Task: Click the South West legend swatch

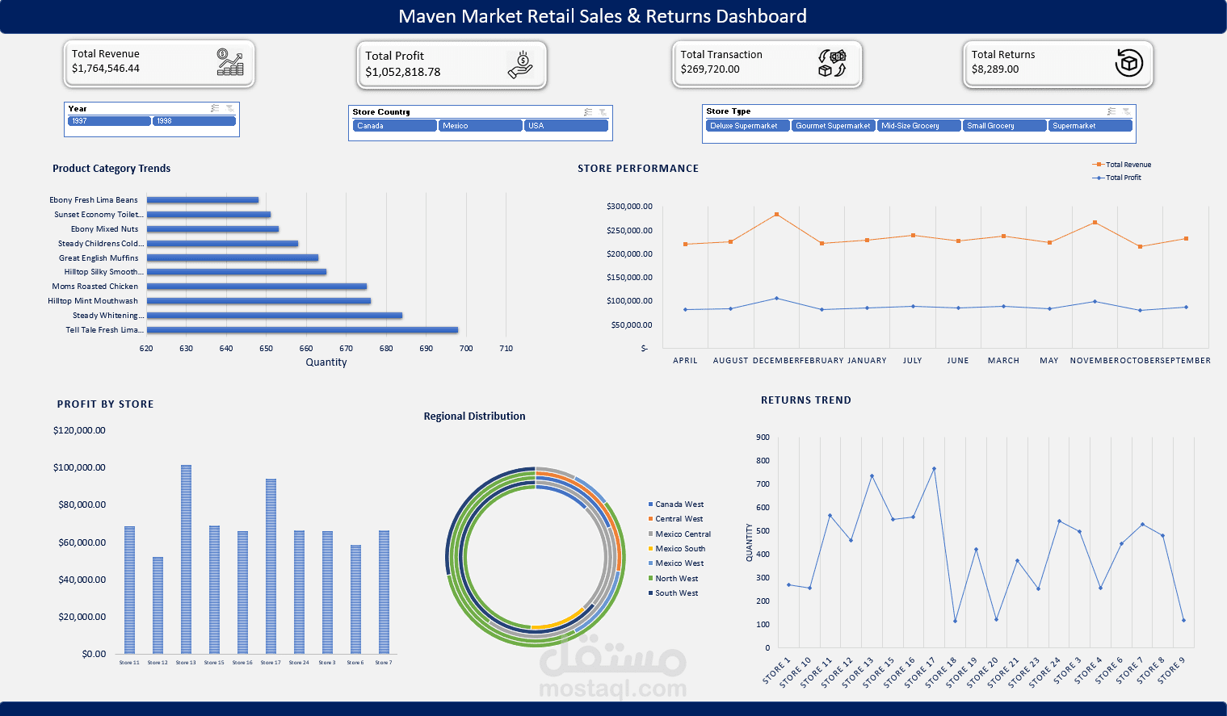Action: coord(650,593)
